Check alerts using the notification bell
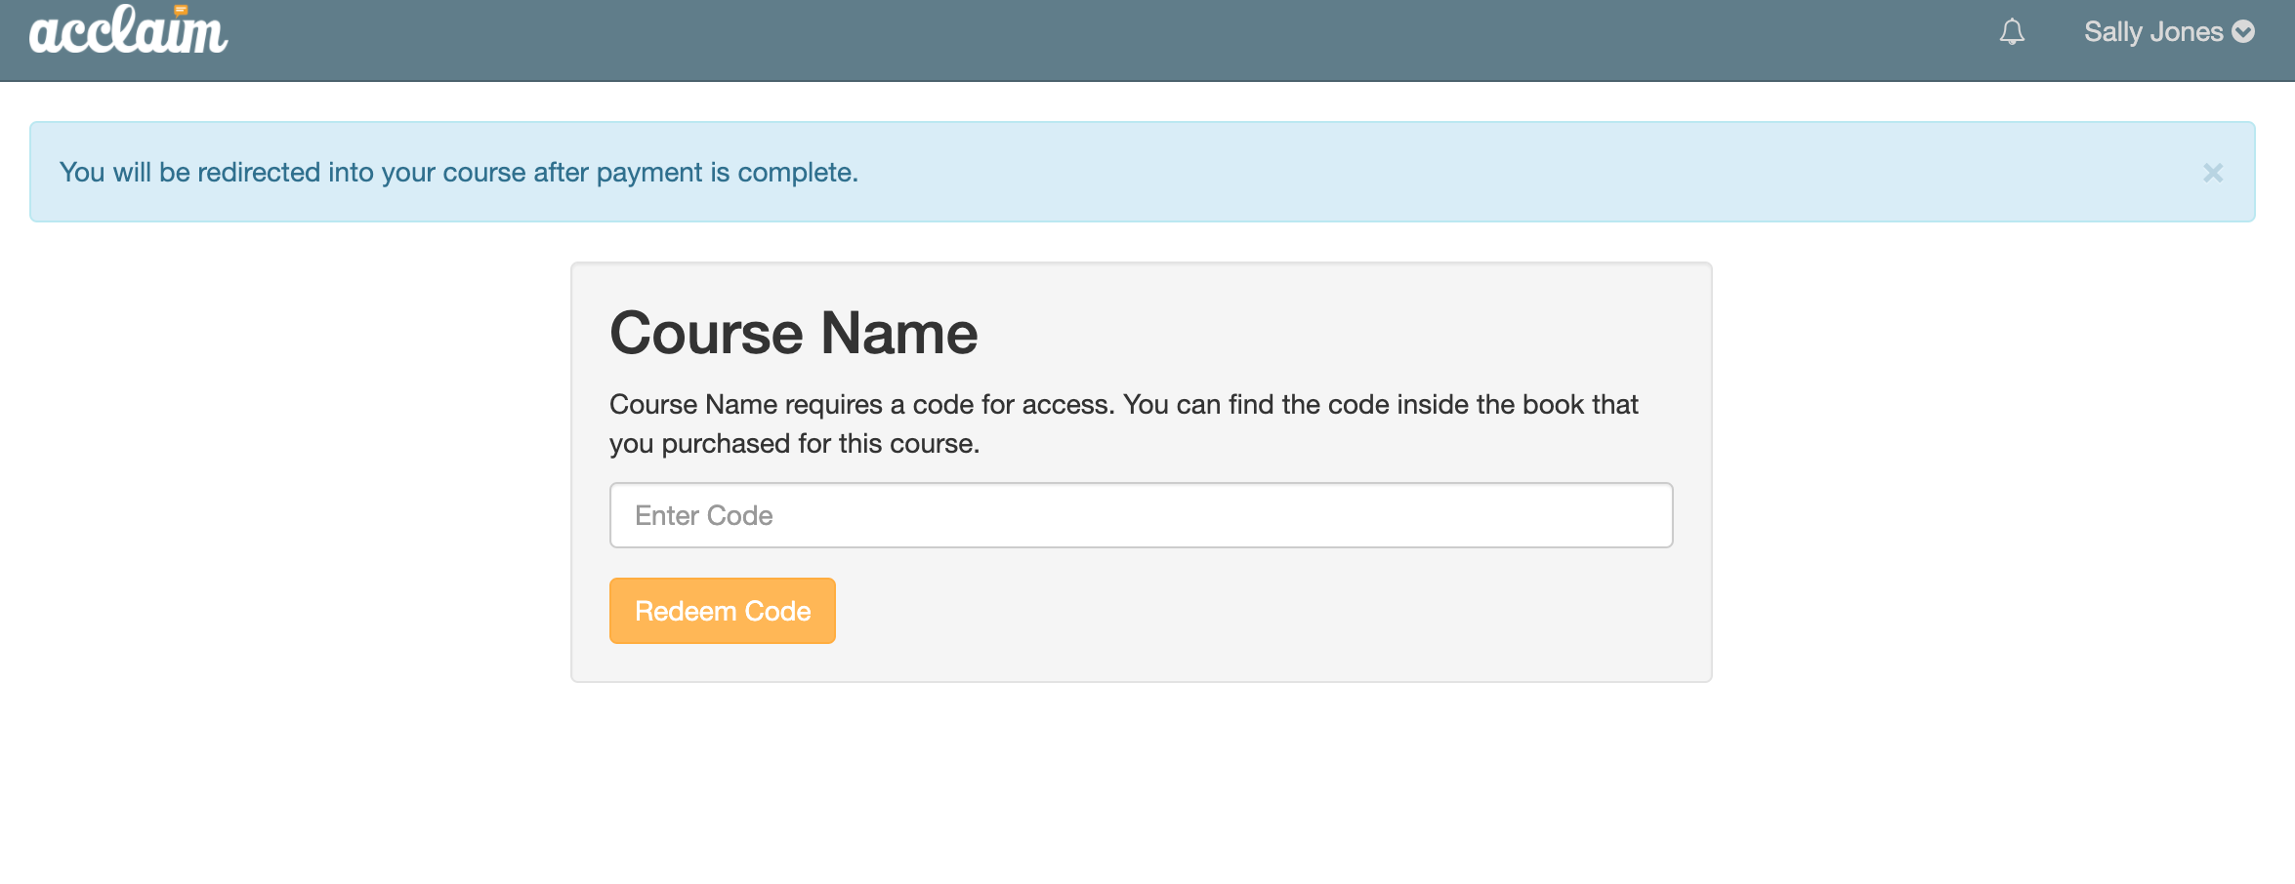 pos(2012,32)
